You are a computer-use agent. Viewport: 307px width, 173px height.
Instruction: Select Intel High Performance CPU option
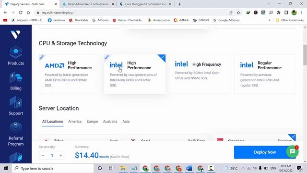click(x=135, y=74)
